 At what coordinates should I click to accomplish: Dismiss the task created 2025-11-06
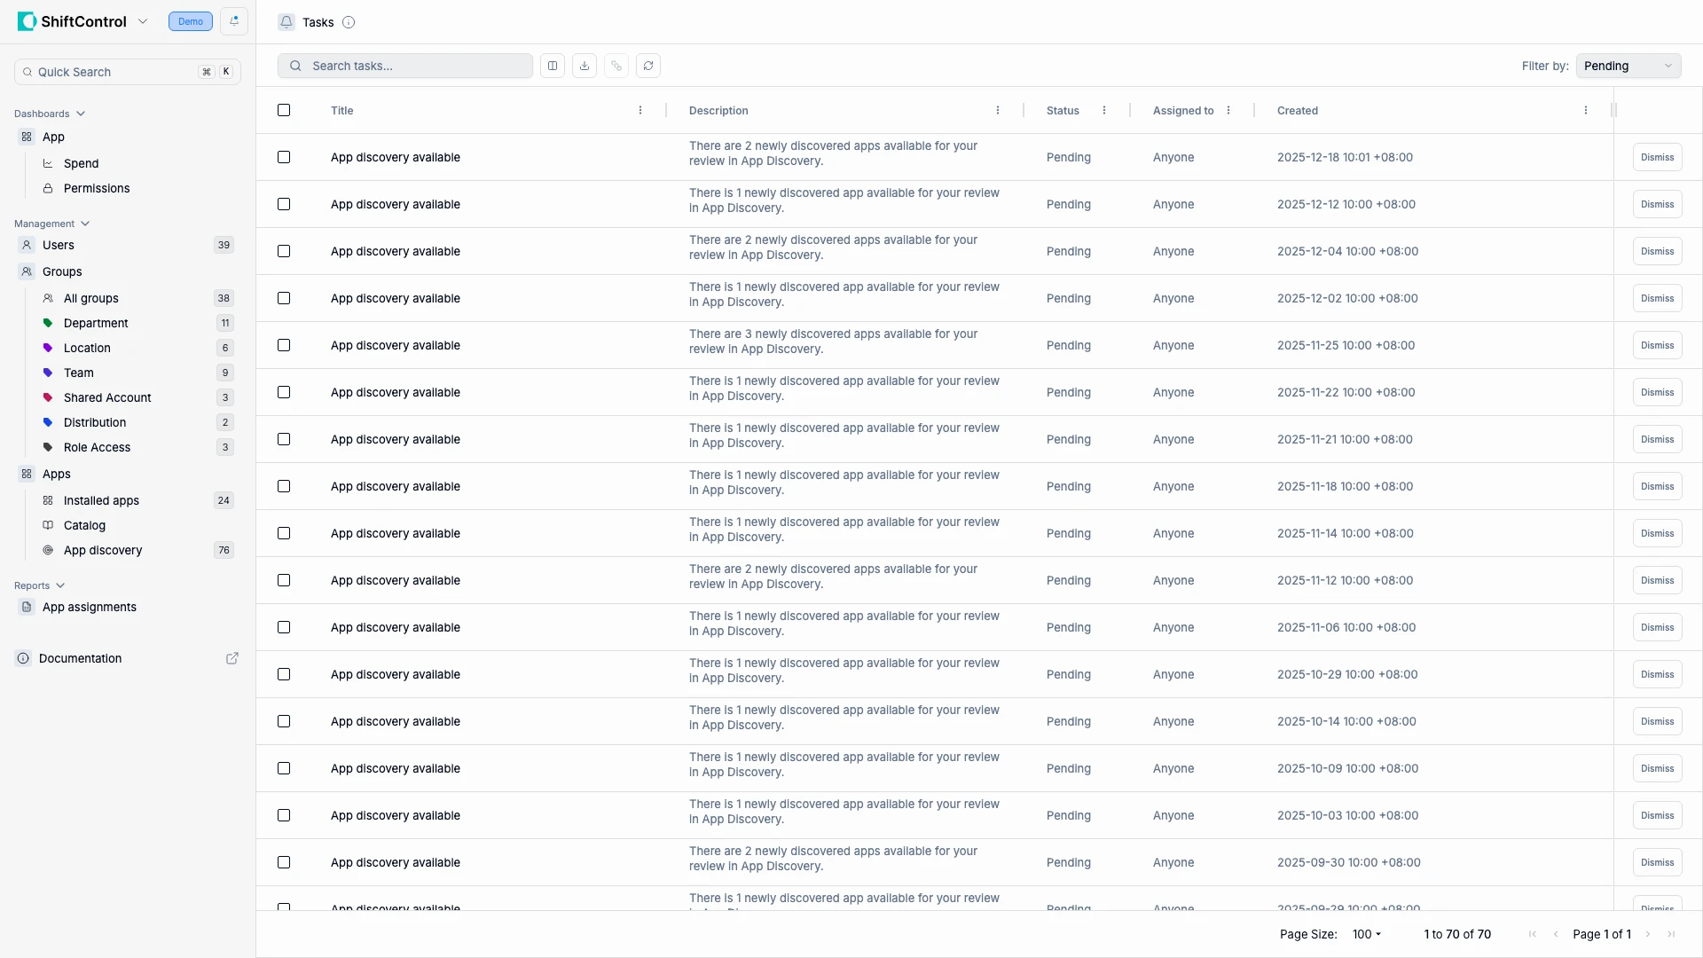point(1657,627)
